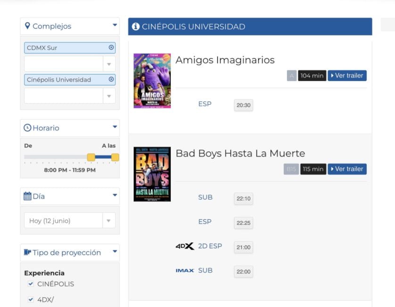Viewport: 395px width, 307px height.
Task: Remove the Cinépolis Universidad filter tag
Action: (111, 80)
